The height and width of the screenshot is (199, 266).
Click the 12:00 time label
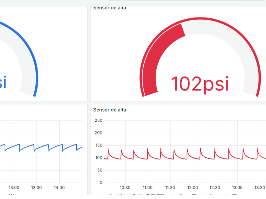click(193, 188)
